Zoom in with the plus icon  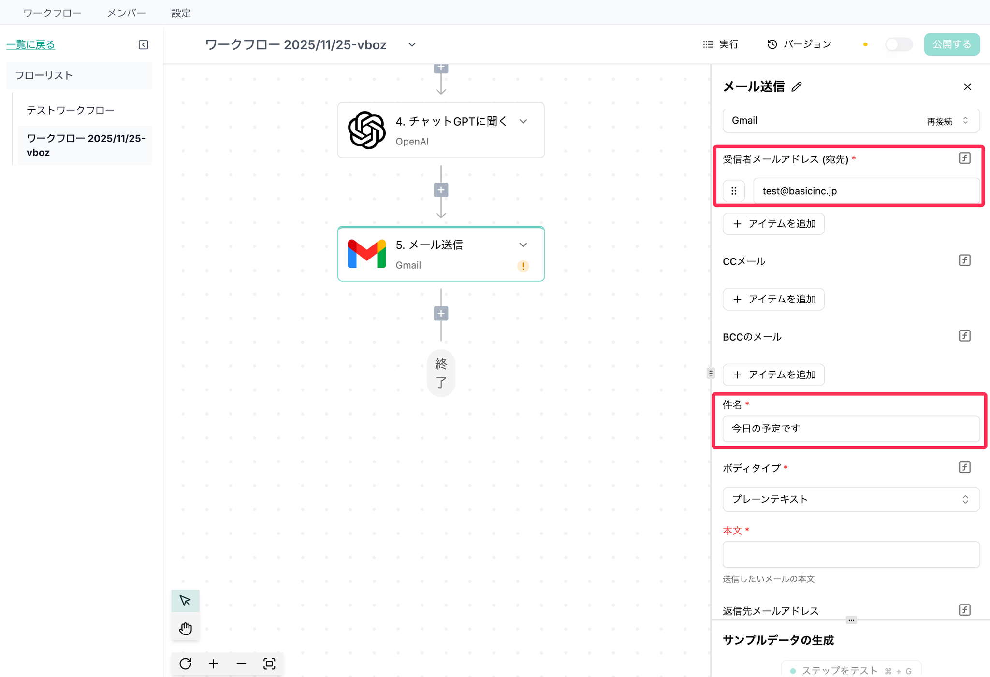point(213,663)
